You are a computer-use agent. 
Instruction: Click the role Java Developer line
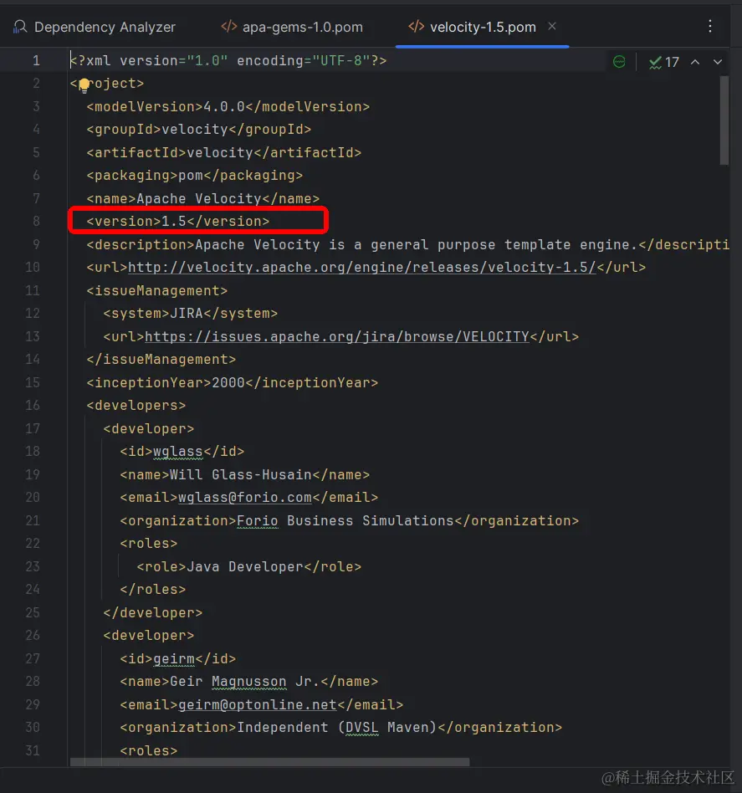click(248, 567)
